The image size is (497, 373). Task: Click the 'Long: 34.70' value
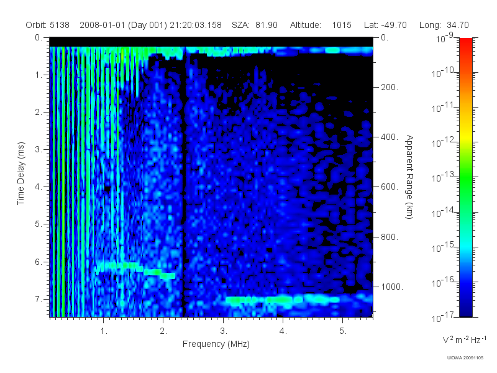444,25
